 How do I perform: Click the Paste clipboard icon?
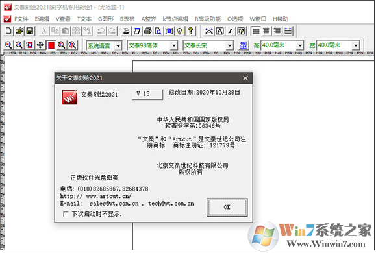[x=66, y=31]
